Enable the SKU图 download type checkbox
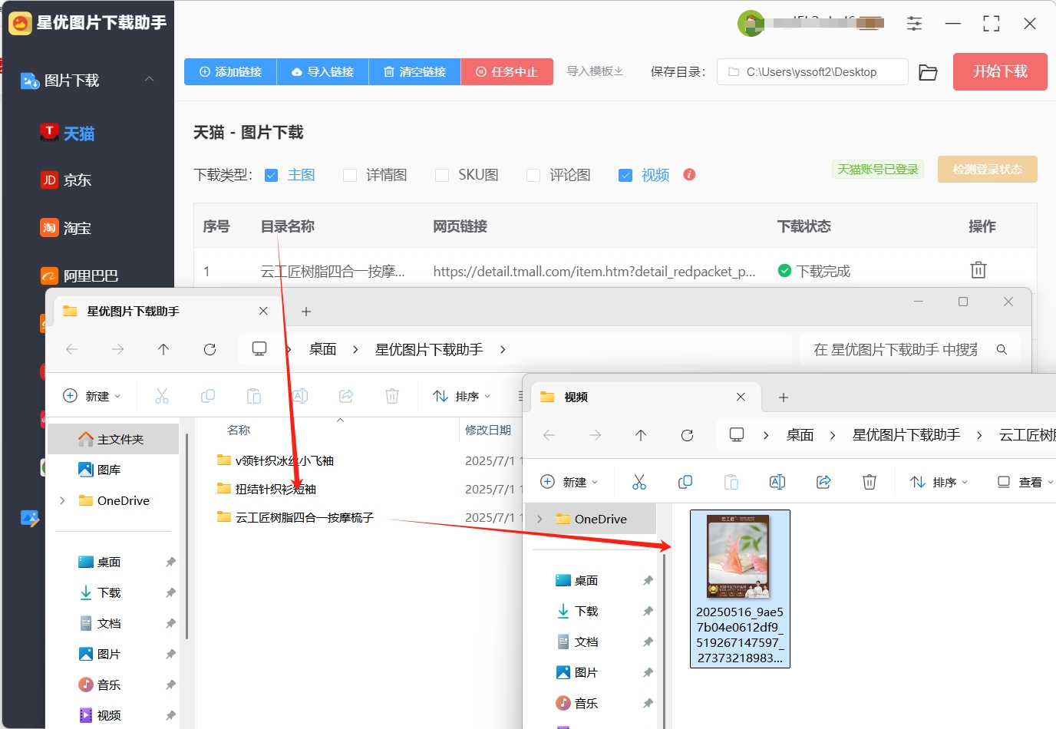Viewport: 1056px width, 729px height. tap(442, 175)
